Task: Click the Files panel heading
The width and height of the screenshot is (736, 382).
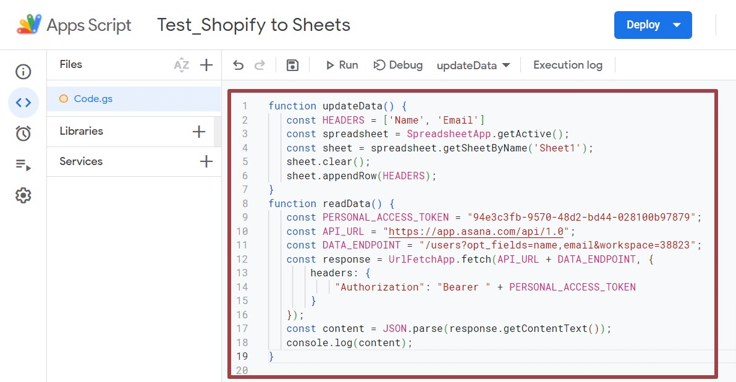Action: [71, 64]
